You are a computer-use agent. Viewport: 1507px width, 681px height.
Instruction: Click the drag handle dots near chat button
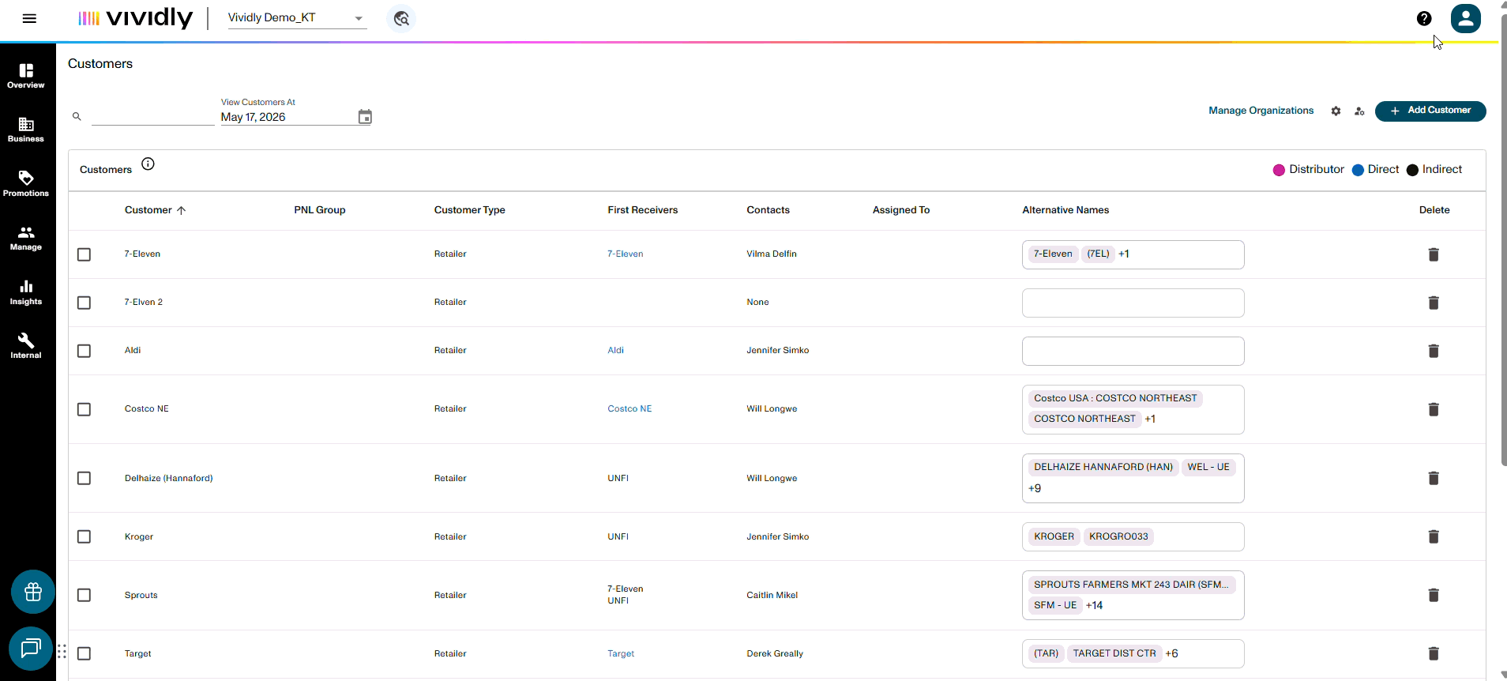point(62,652)
